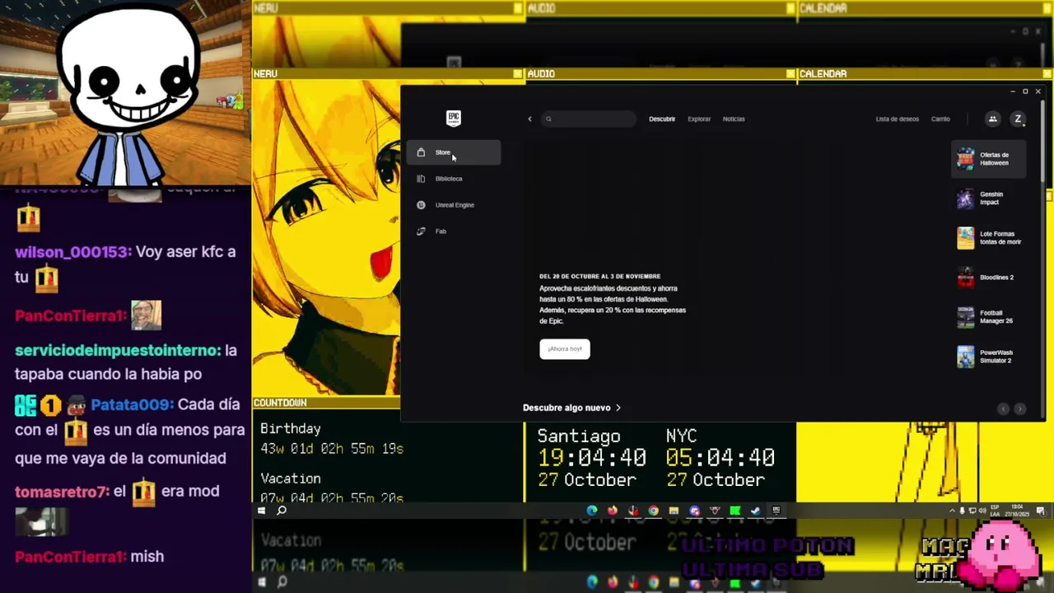
Task: Open the Z profile avatar menu
Action: click(1018, 119)
